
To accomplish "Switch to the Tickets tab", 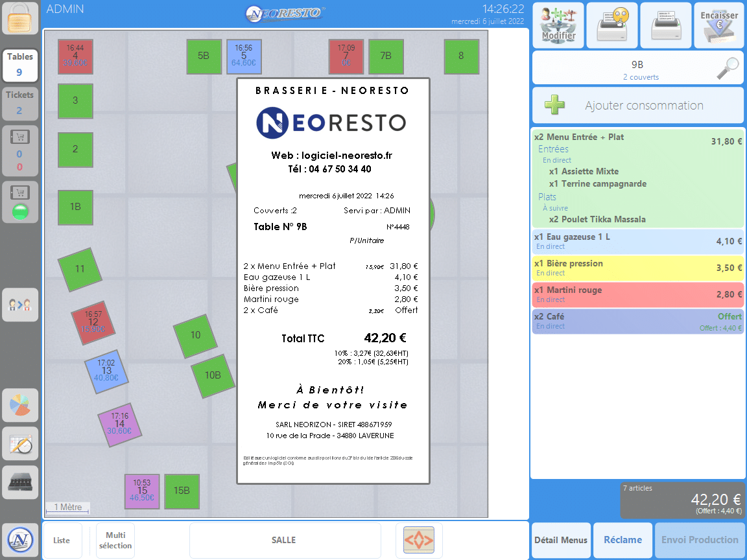I will coord(20,102).
